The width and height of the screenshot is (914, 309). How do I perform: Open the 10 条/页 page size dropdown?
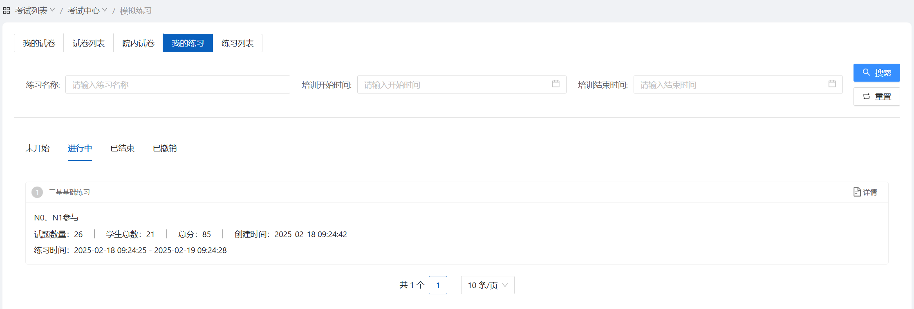pos(487,285)
